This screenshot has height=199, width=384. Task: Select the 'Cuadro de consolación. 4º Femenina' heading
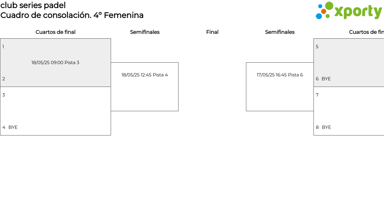[72, 15]
